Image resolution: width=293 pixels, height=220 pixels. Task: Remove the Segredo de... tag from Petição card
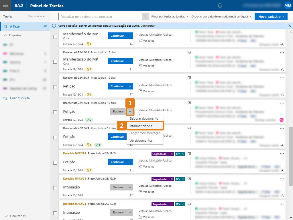[172, 154]
